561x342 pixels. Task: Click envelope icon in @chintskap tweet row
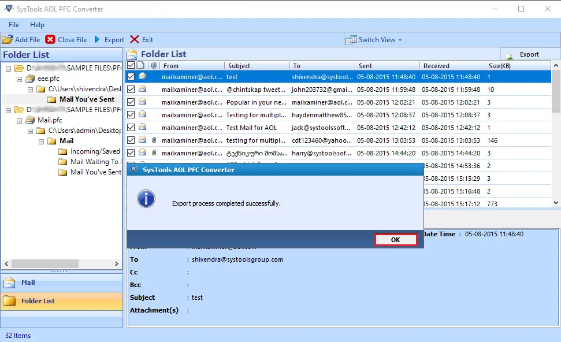(x=142, y=89)
